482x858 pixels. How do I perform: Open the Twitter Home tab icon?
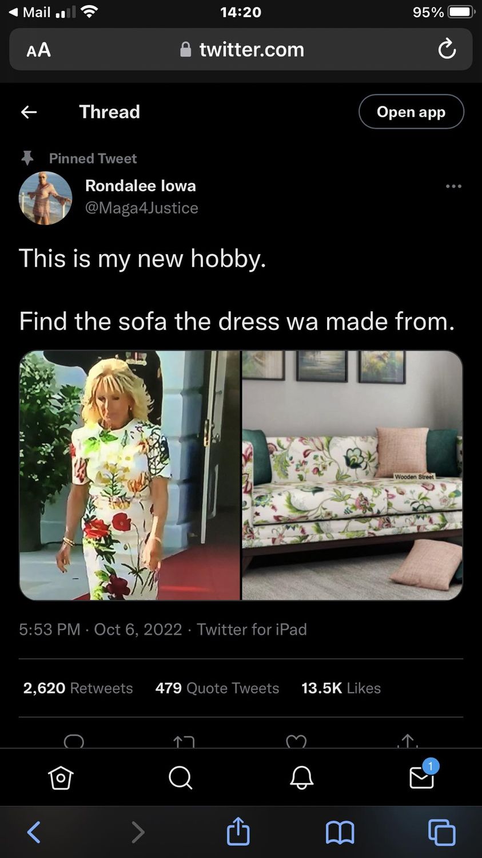[61, 778]
